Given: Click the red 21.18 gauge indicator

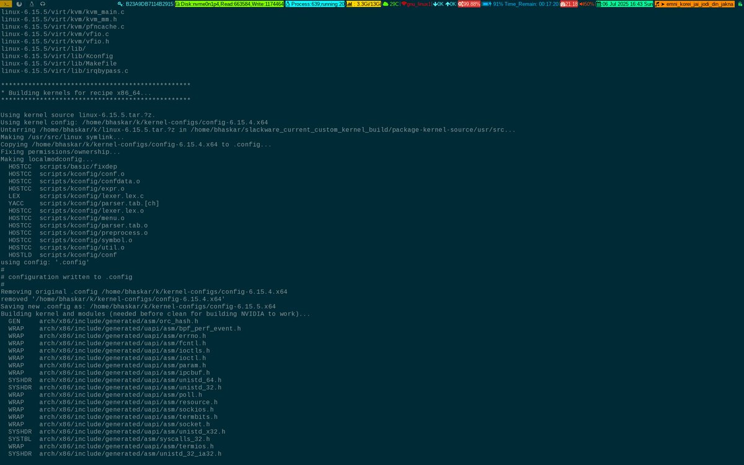Looking at the screenshot, I should coord(569,4).
